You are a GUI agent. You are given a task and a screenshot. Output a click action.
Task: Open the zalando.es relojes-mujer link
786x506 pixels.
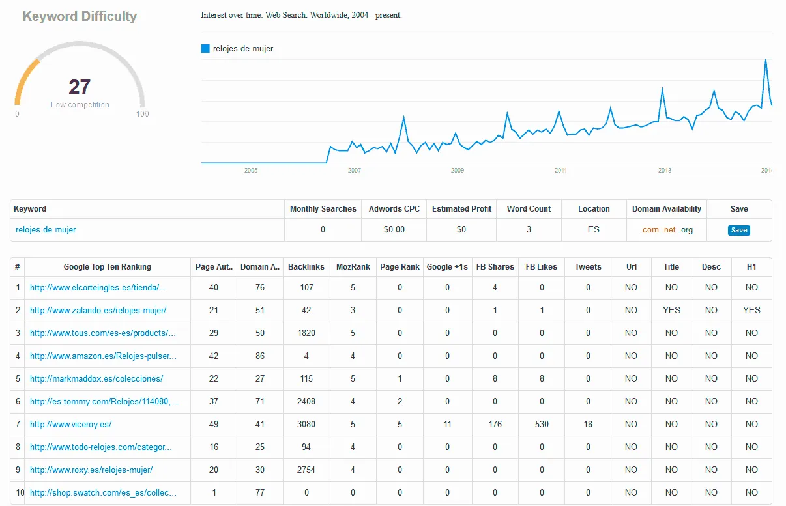coord(98,310)
